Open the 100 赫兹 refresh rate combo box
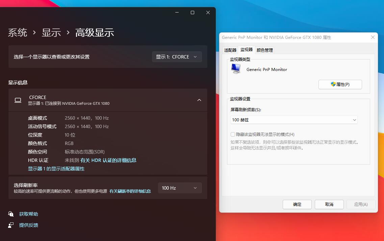The height and width of the screenshot is (241, 384). pos(293,120)
